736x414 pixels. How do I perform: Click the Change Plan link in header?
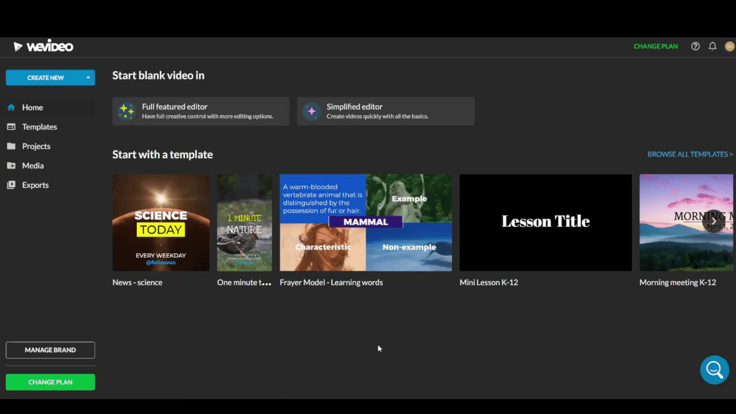655,47
